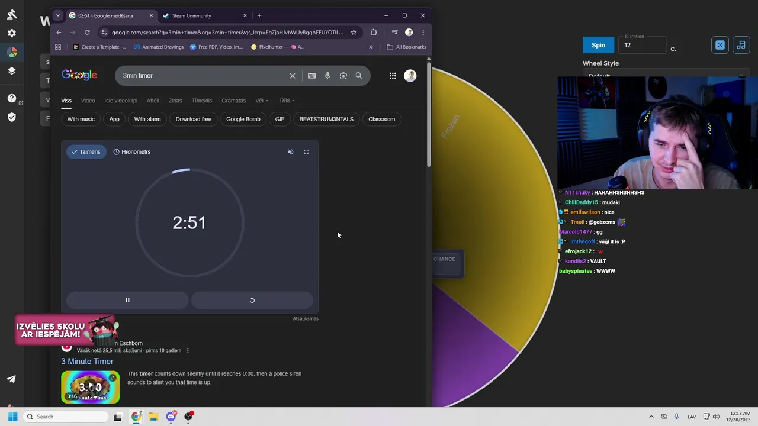
Task: Go back in Chrome
Action: pyautogui.click(x=59, y=33)
